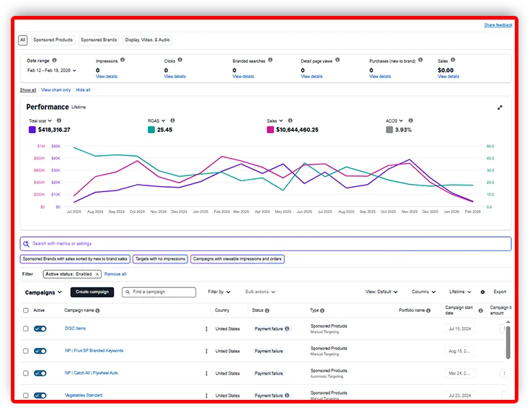This screenshot has height=410, width=530.
Task: Check the NP | Fruit SP Branded Keywords checkbox
Action: pyautogui.click(x=26, y=351)
